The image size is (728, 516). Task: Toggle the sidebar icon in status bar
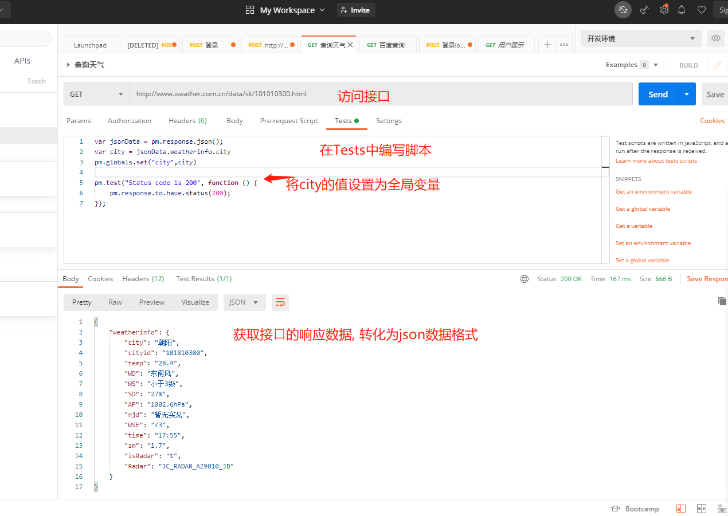point(681,509)
